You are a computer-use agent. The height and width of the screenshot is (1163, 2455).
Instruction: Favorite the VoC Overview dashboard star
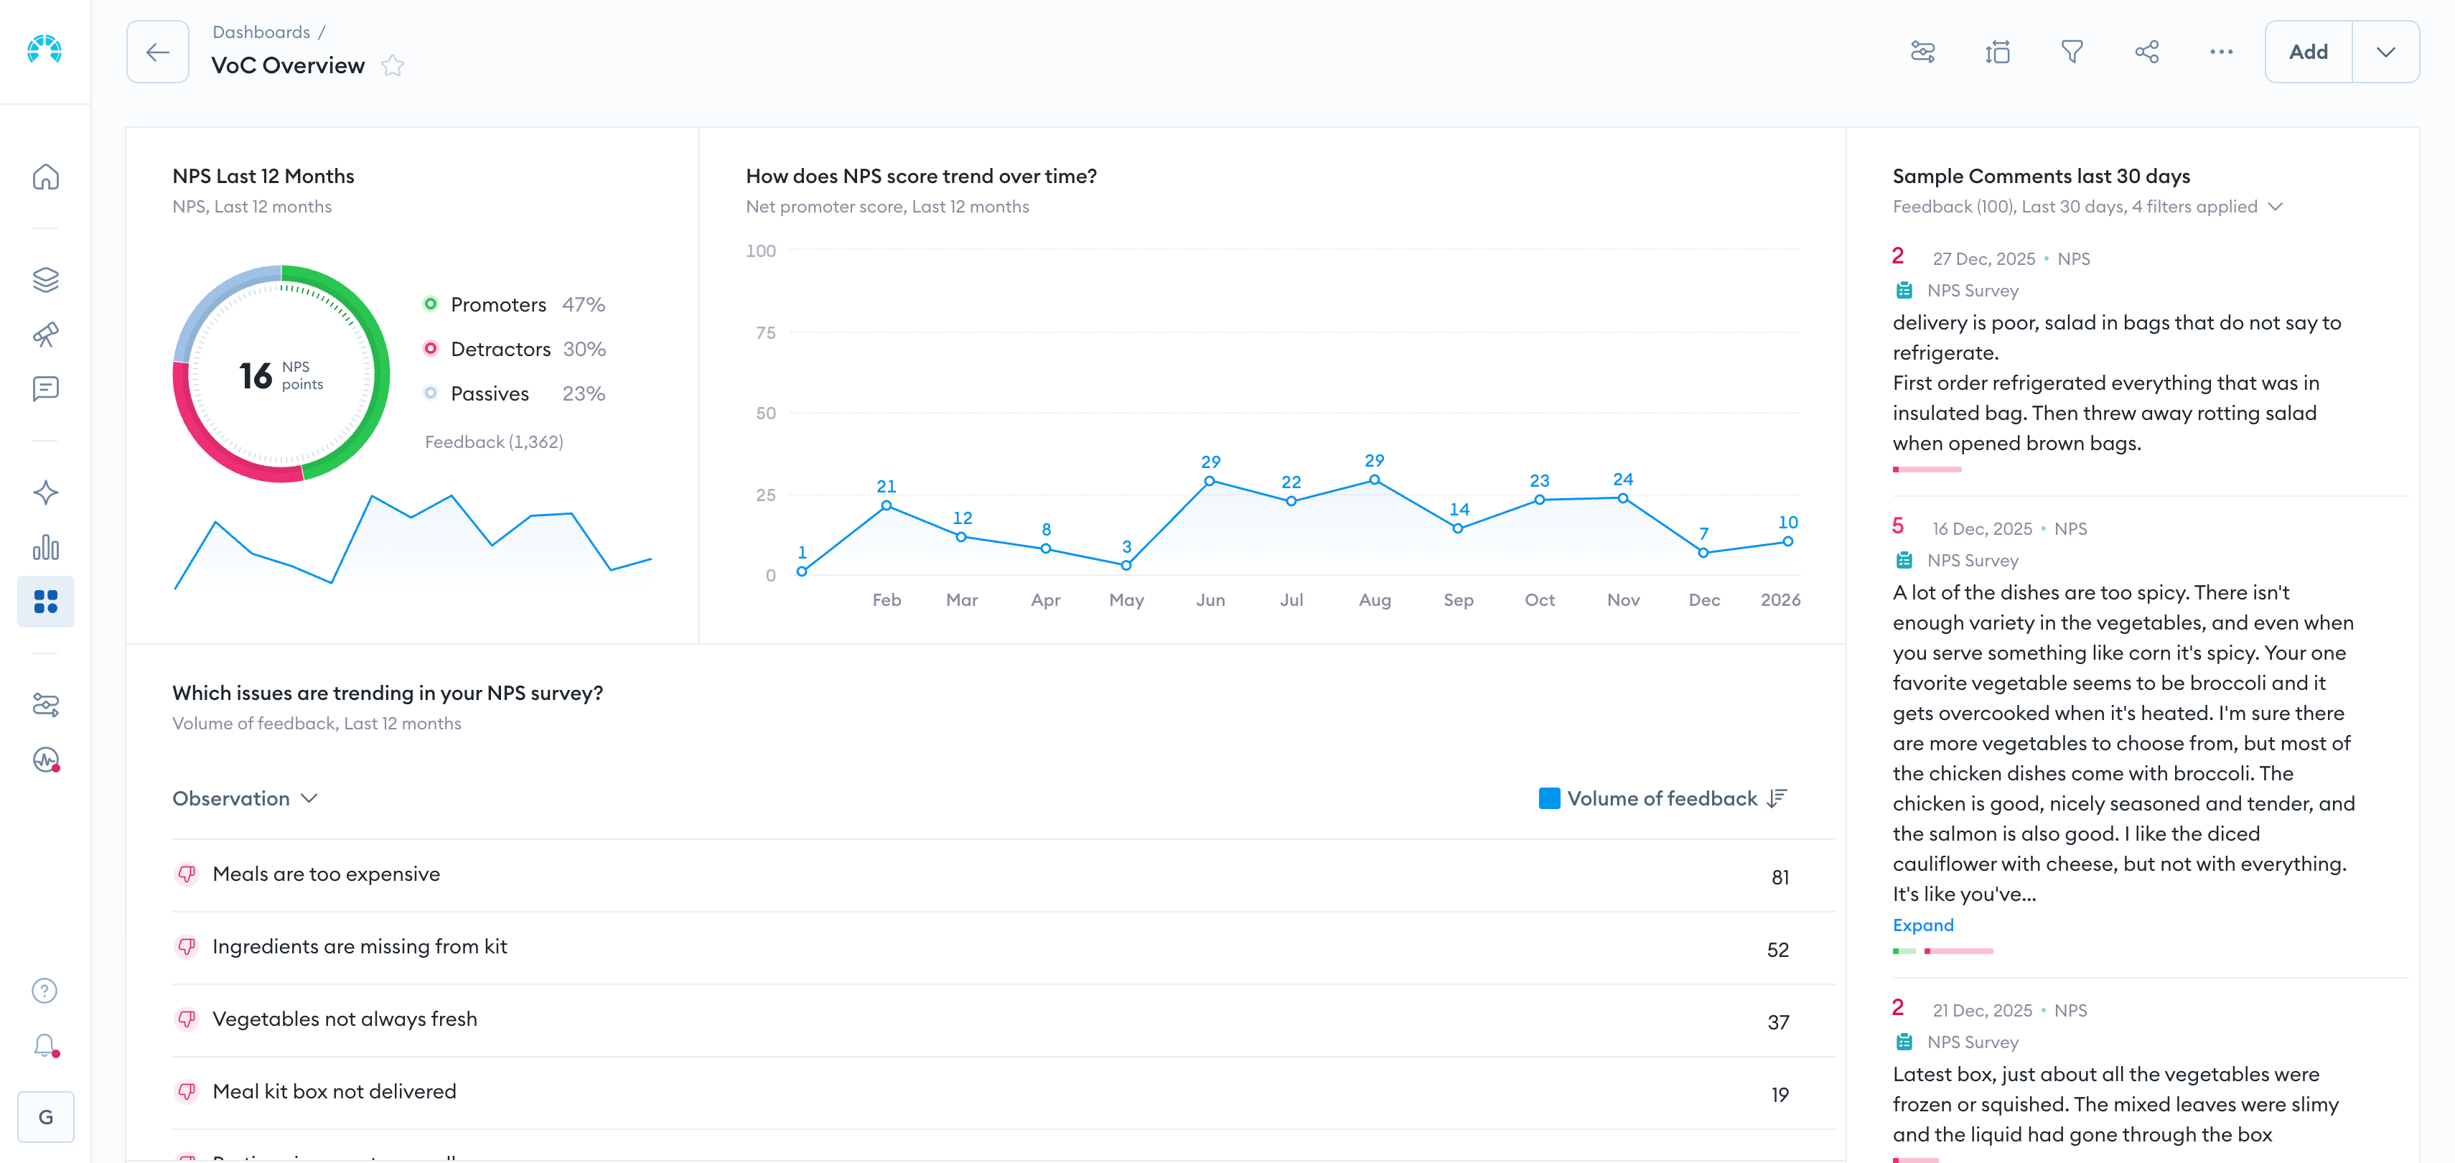coord(393,66)
